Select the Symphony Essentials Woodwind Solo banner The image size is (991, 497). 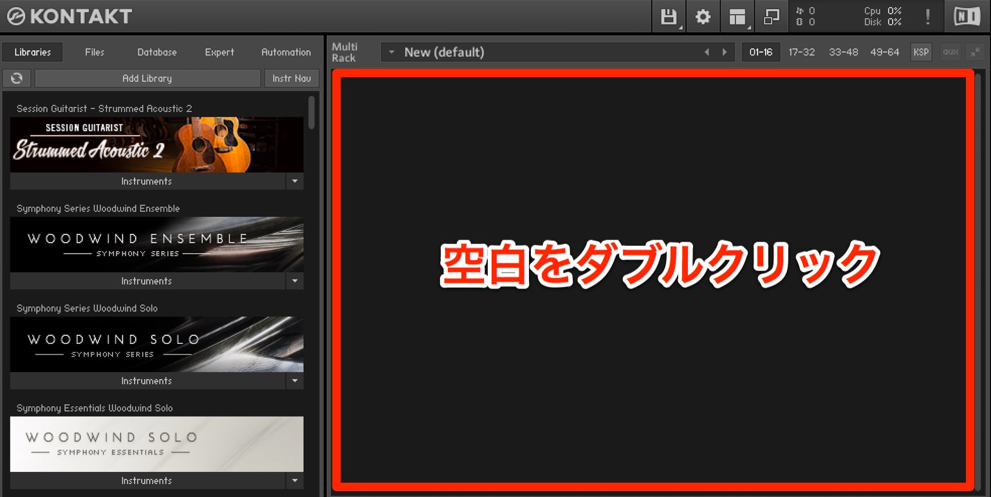(157, 444)
